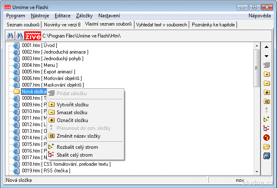Maximize the Umíme ve Flashi window
The height and width of the screenshot is (188, 277).
[254, 7]
